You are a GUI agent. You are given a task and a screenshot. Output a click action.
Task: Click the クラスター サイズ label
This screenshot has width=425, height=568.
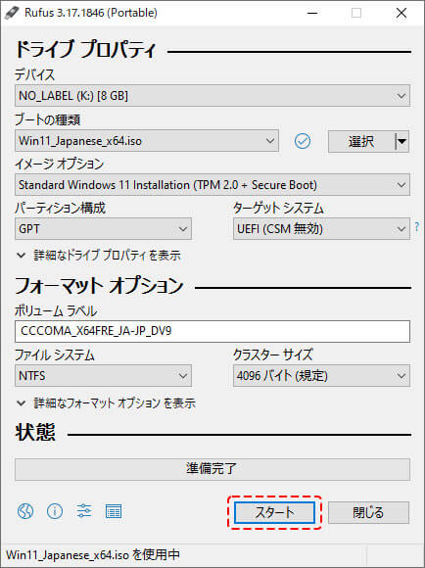point(273,355)
